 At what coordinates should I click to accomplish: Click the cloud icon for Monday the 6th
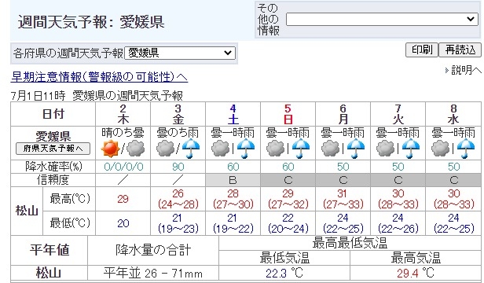[x=331, y=149]
